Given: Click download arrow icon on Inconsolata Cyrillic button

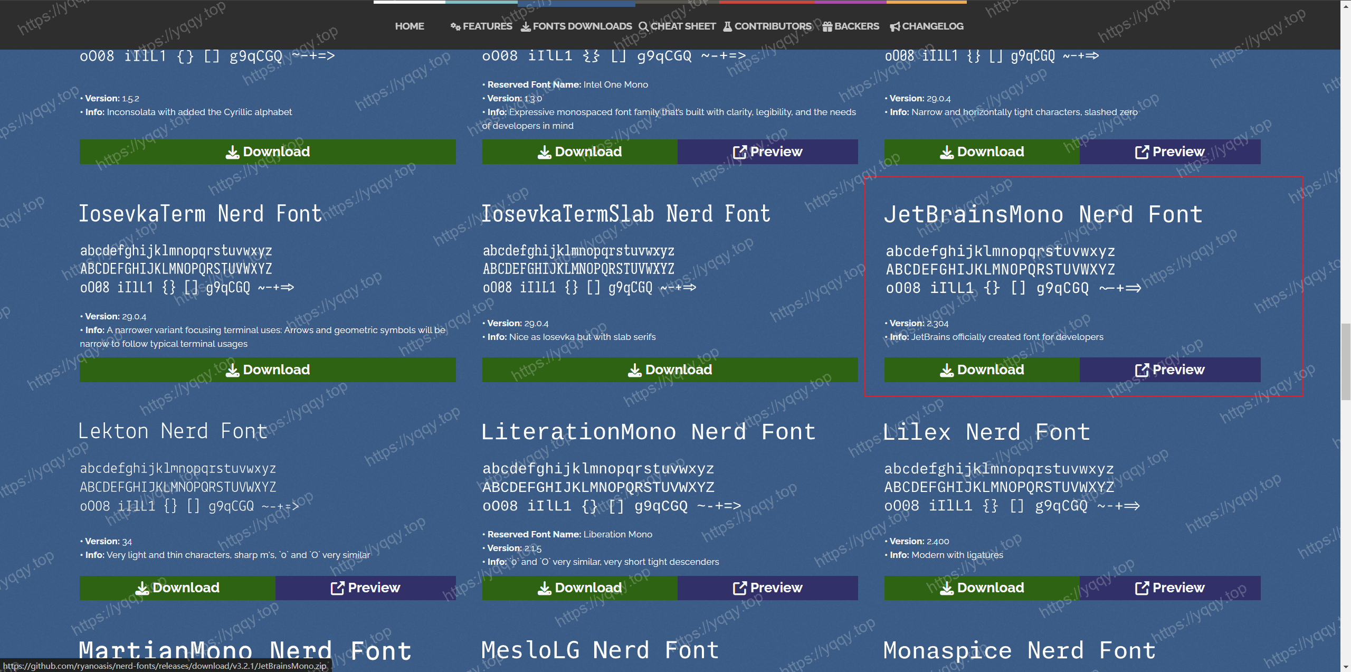Looking at the screenshot, I should tap(232, 153).
